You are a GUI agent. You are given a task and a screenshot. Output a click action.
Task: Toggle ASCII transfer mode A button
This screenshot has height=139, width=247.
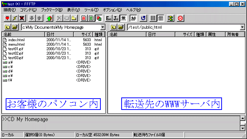pos(84,19)
